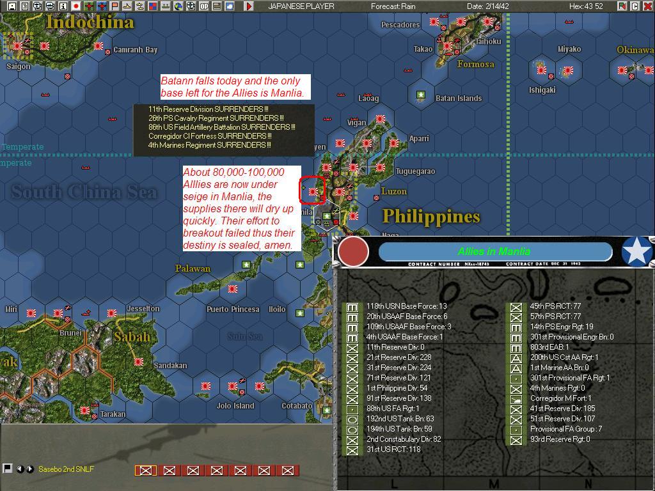Click the 'Hex:43 52' coordinate text
Screen dimensions: 655x491
tap(586, 6)
